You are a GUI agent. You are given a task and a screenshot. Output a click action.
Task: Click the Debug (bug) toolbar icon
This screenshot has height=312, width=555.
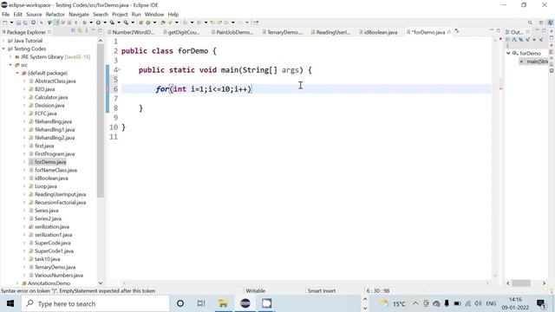point(84,23)
